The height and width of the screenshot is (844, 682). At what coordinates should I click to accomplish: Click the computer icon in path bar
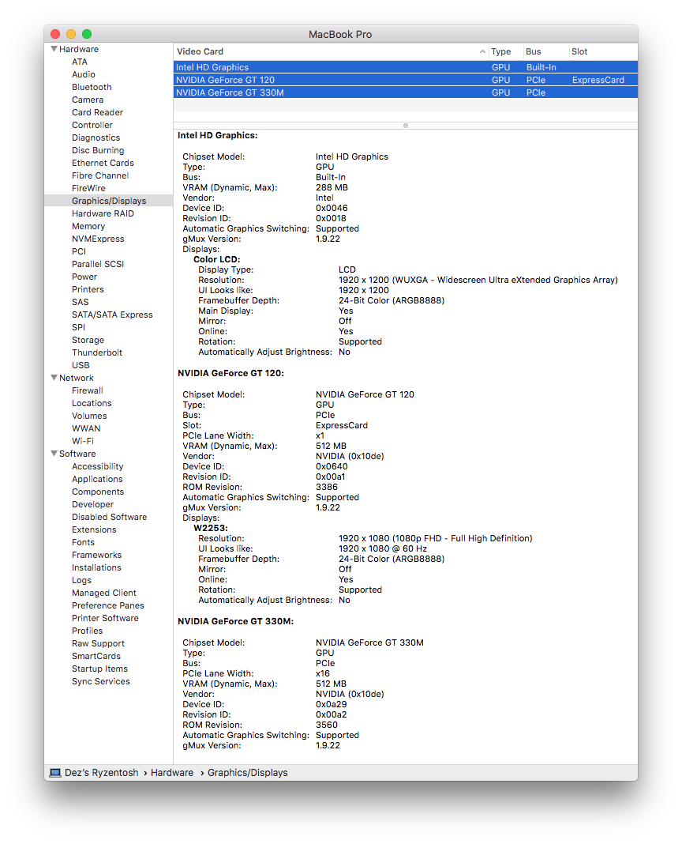[x=55, y=773]
